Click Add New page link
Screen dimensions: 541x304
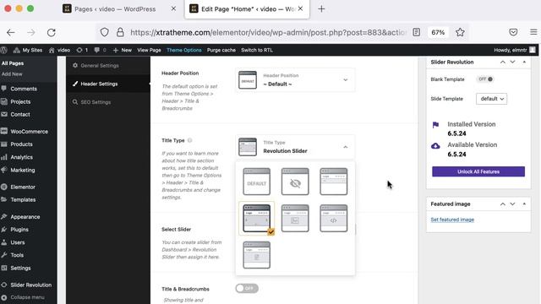pos(12,74)
